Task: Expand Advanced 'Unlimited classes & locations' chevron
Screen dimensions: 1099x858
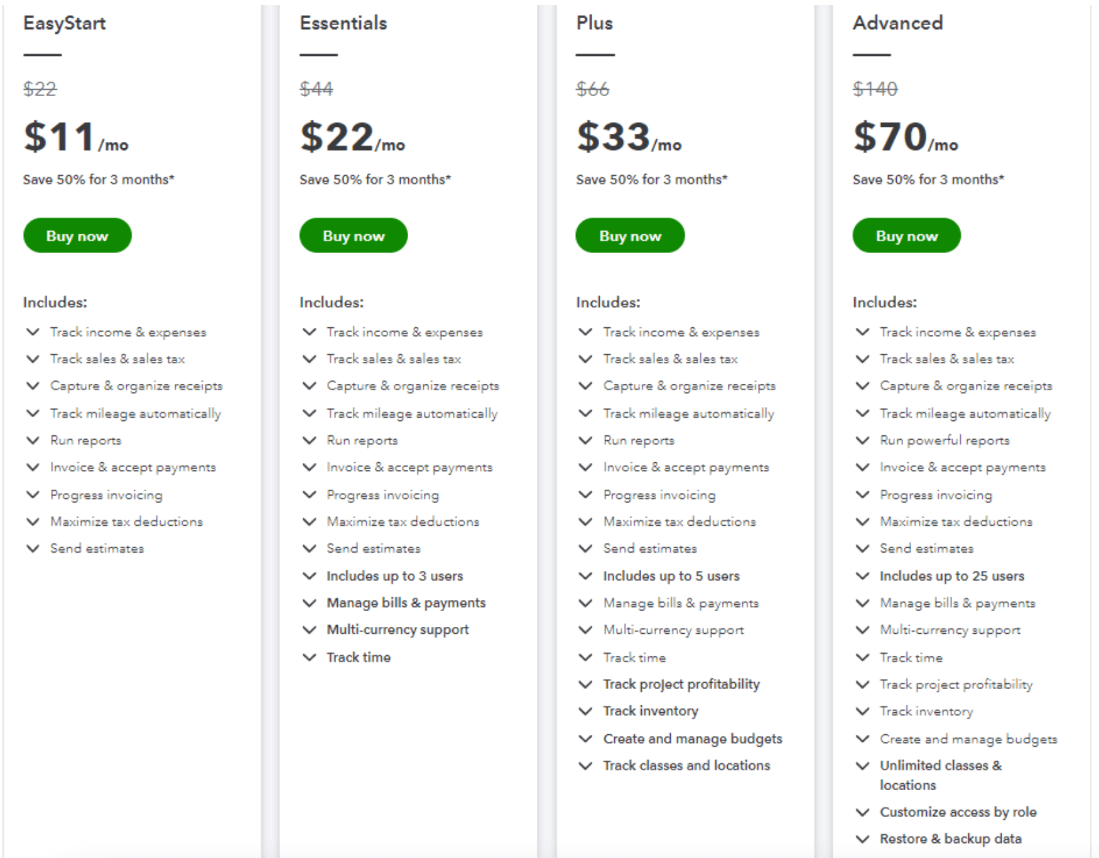Action: pyautogui.click(x=862, y=766)
